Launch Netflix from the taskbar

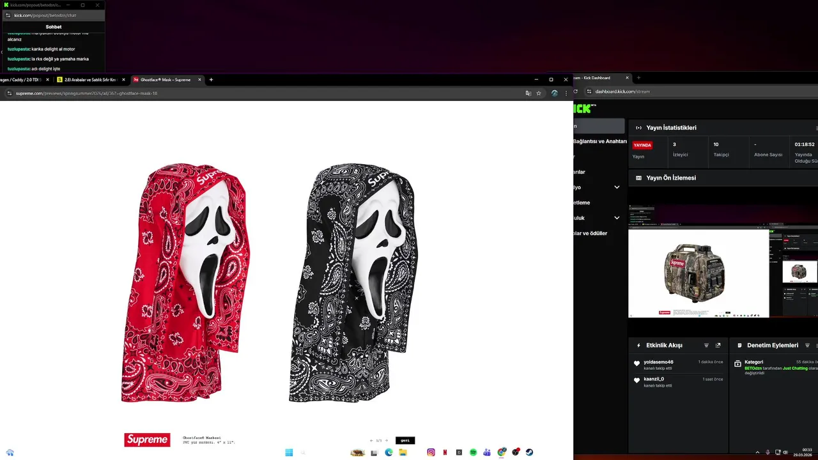point(445,452)
